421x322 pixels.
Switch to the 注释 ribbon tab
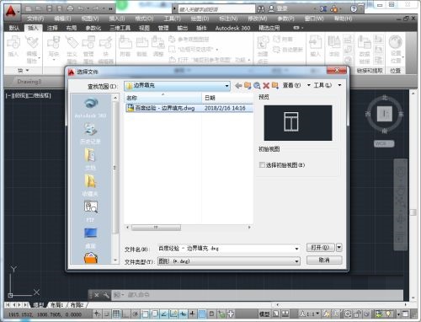coord(52,28)
